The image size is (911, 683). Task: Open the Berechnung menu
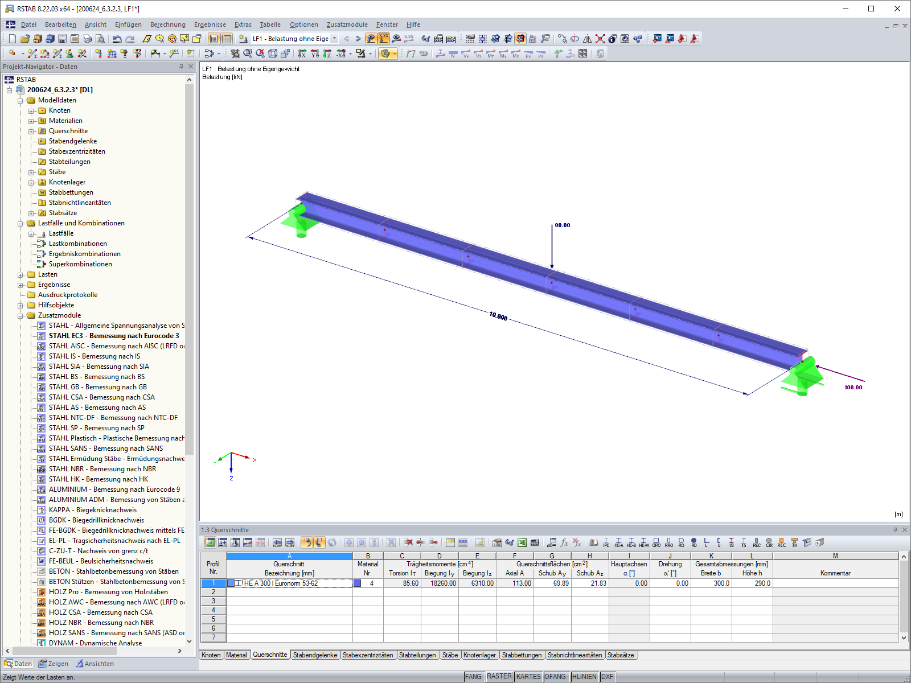[168, 24]
